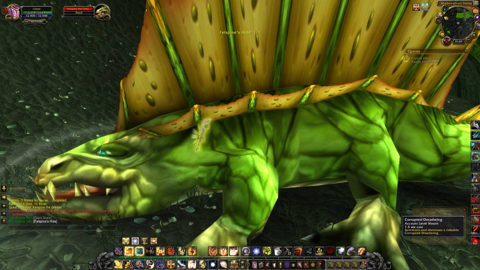Collapse the Quests tracker header
This screenshot has width=480, height=270.
coord(466,51)
